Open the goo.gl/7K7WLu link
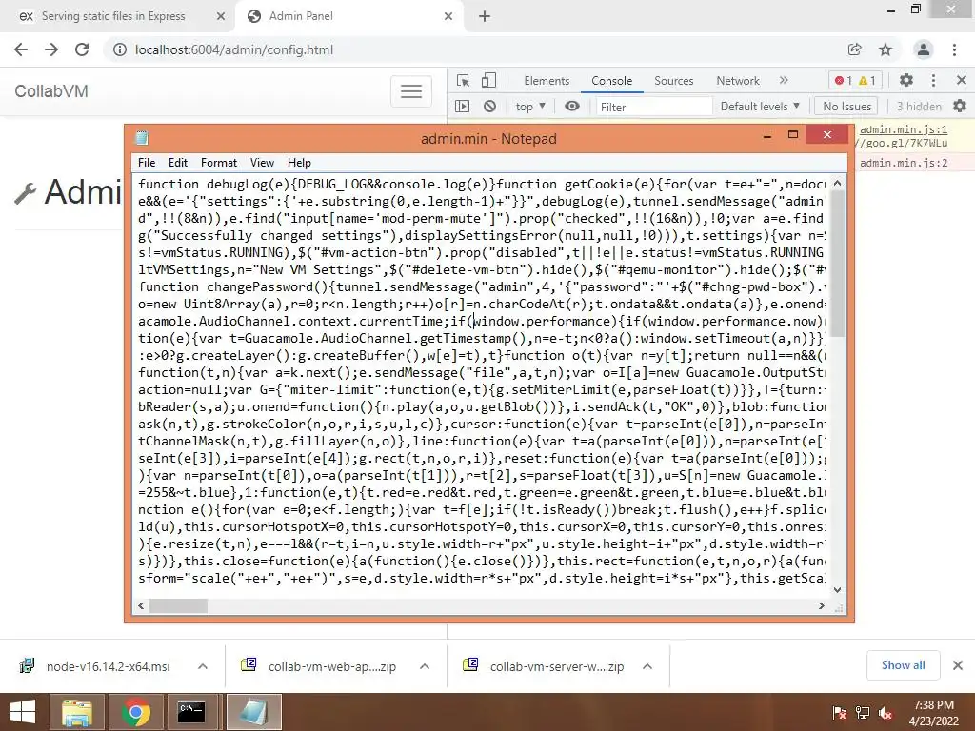This screenshot has width=975, height=731. [902, 143]
